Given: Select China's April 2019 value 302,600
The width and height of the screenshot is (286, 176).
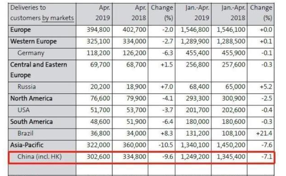Looking at the screenshot, I should pos(99,157).
